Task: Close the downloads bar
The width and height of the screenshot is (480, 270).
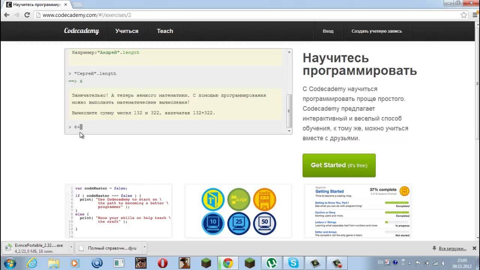Action: [x=474, y=248]
